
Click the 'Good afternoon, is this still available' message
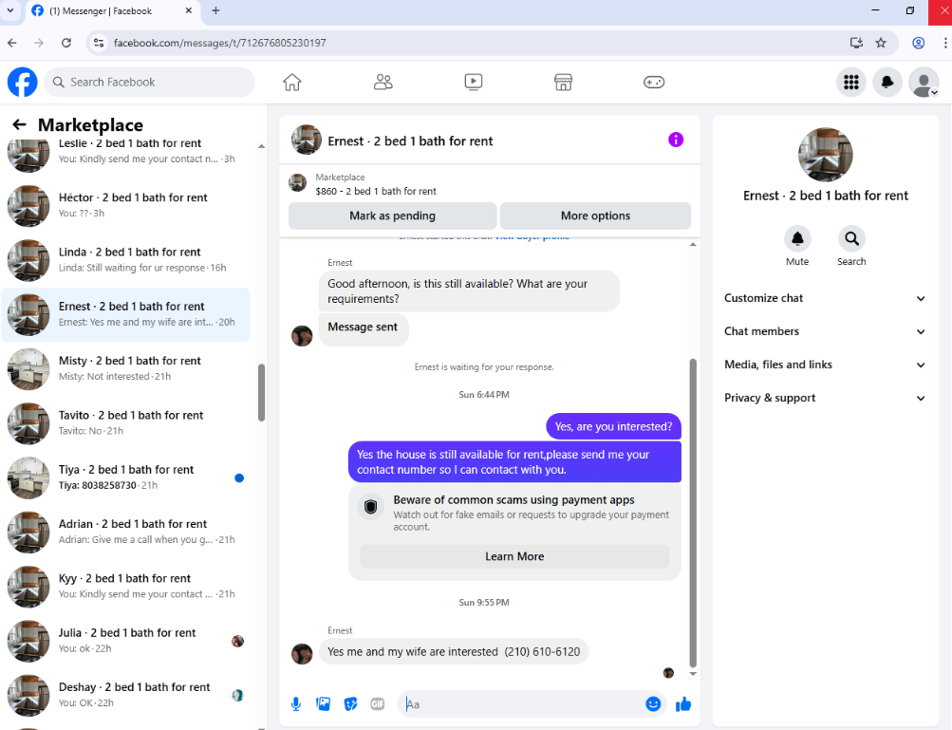tap(469, 290)
